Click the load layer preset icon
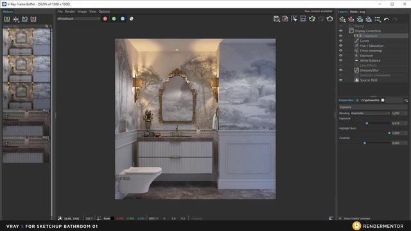 pos(369,19)
